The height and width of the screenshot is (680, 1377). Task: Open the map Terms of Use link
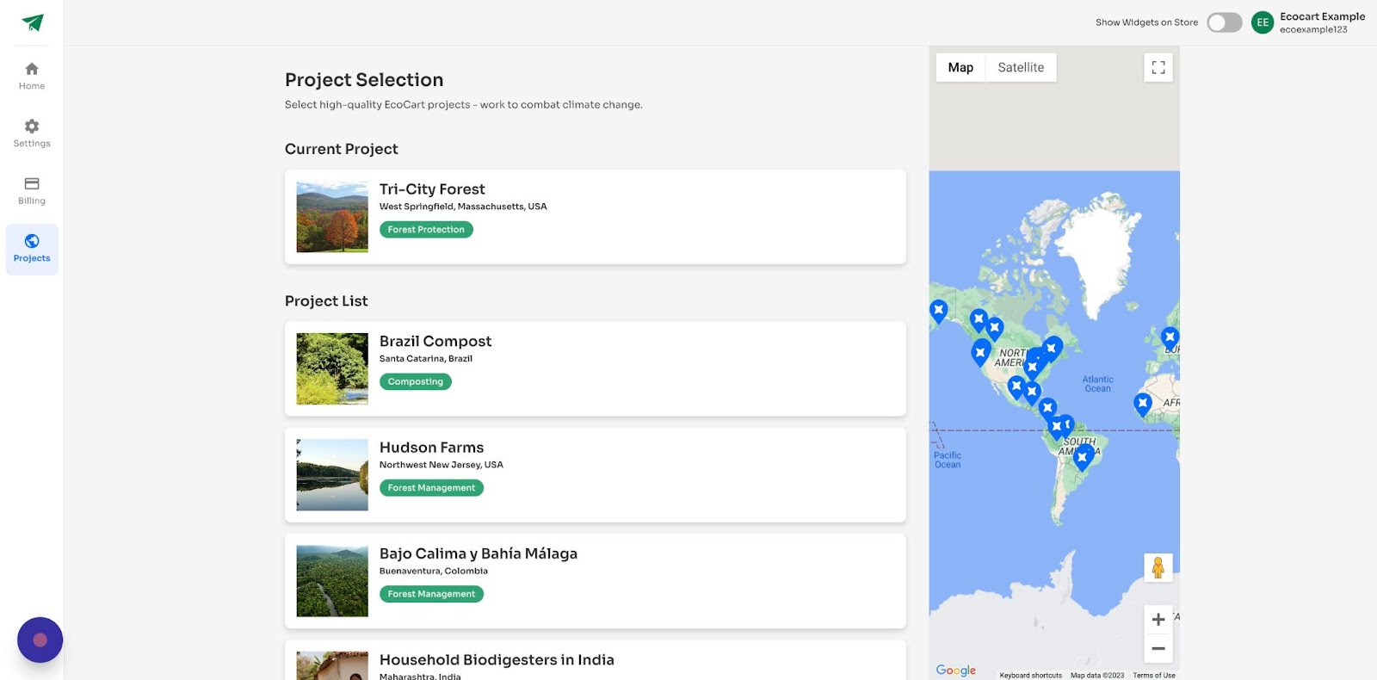tap(1154, 676)
